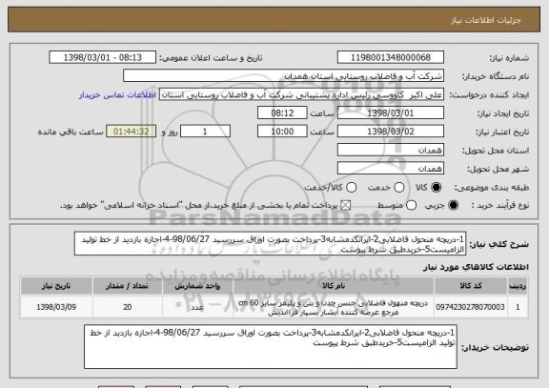549x388 pixels.
Task: Click the 10:00 deadline time field
Action: coord(282,132)
